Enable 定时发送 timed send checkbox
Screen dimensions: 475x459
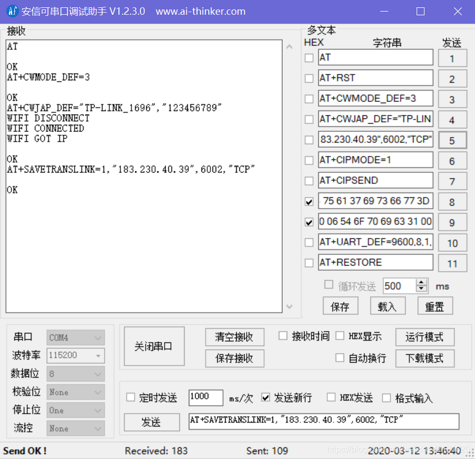pos(130,397)
